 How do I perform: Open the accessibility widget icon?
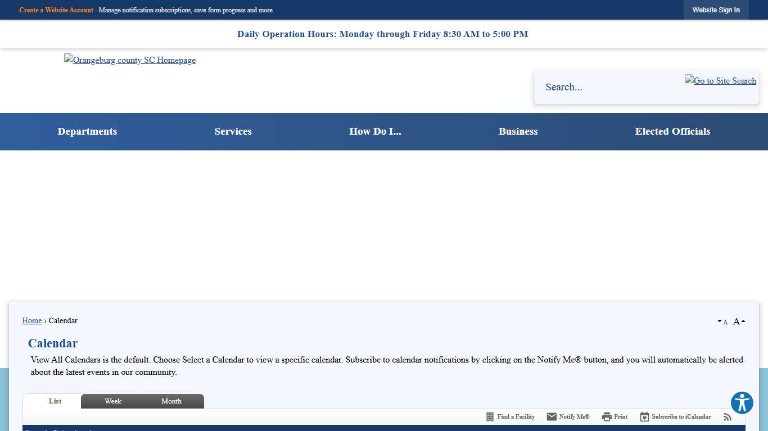(x=742, y=403)
